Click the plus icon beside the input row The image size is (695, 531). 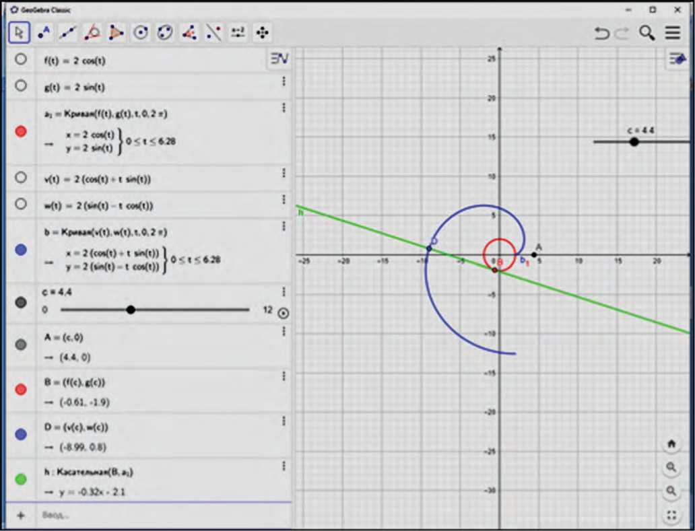pyautogui.click(x=20, y=515)
